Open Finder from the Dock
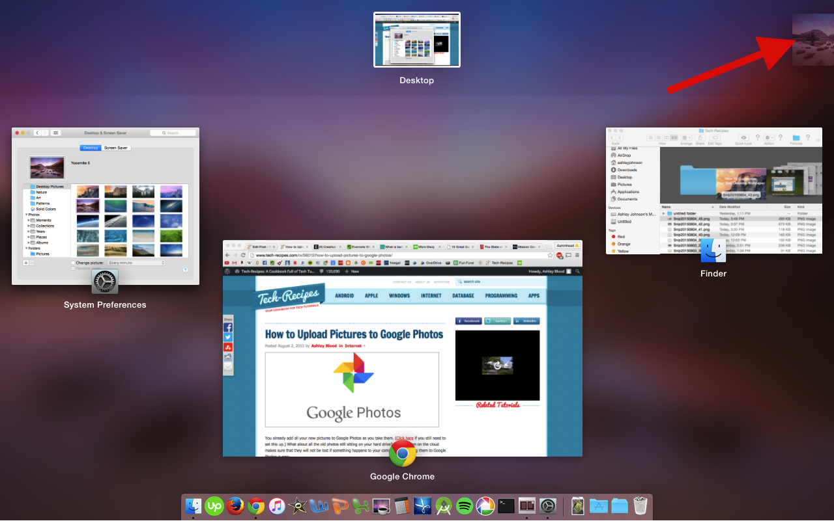The height and width of the screenshot is (521, 834). tap(194, 505)
